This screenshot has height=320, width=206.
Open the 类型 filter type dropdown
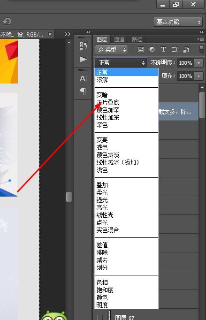point(112,50)
